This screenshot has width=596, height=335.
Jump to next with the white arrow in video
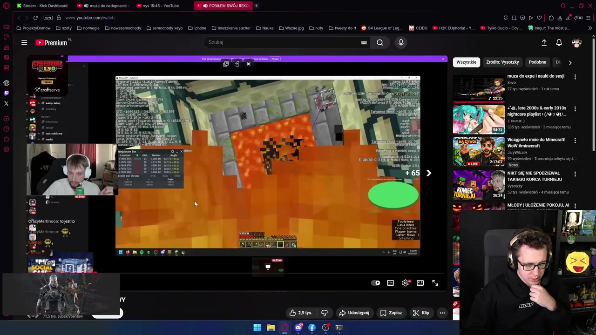pyautogui.click(x=429, y=173)
